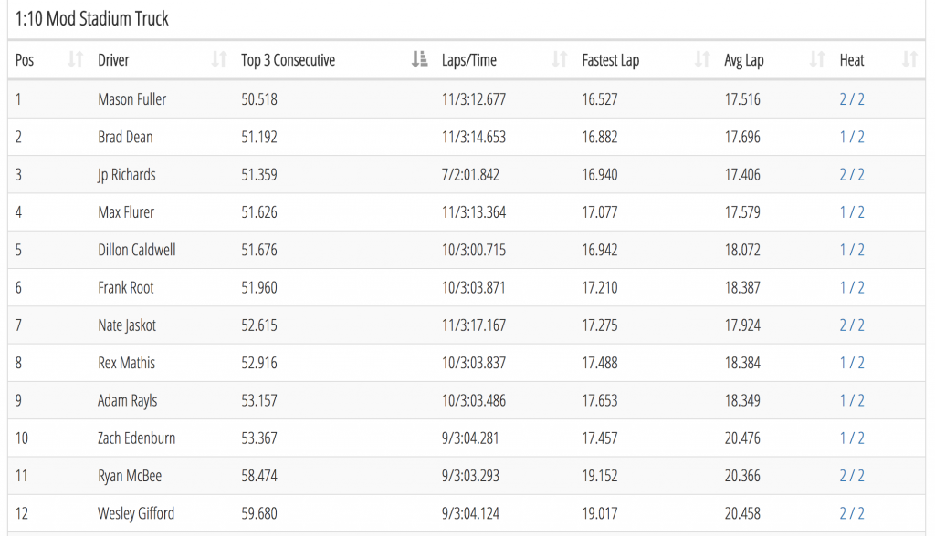Click the 1:10 Mod Stadium Truck heading
This screenshot has height=536, width=935.
pos(92,19)
